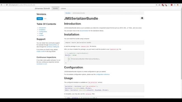Open the configuration reference link
The image size is (182, 102).
click(103, 75)
